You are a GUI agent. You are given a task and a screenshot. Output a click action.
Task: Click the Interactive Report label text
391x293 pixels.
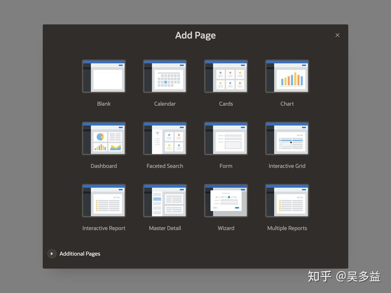coord(104,228)
